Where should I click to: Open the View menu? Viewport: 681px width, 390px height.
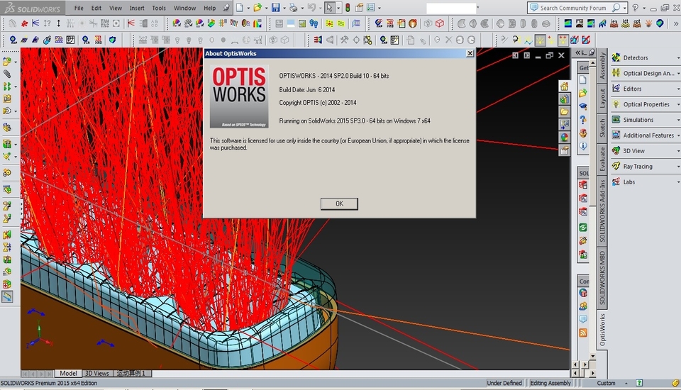pos(116,8)
